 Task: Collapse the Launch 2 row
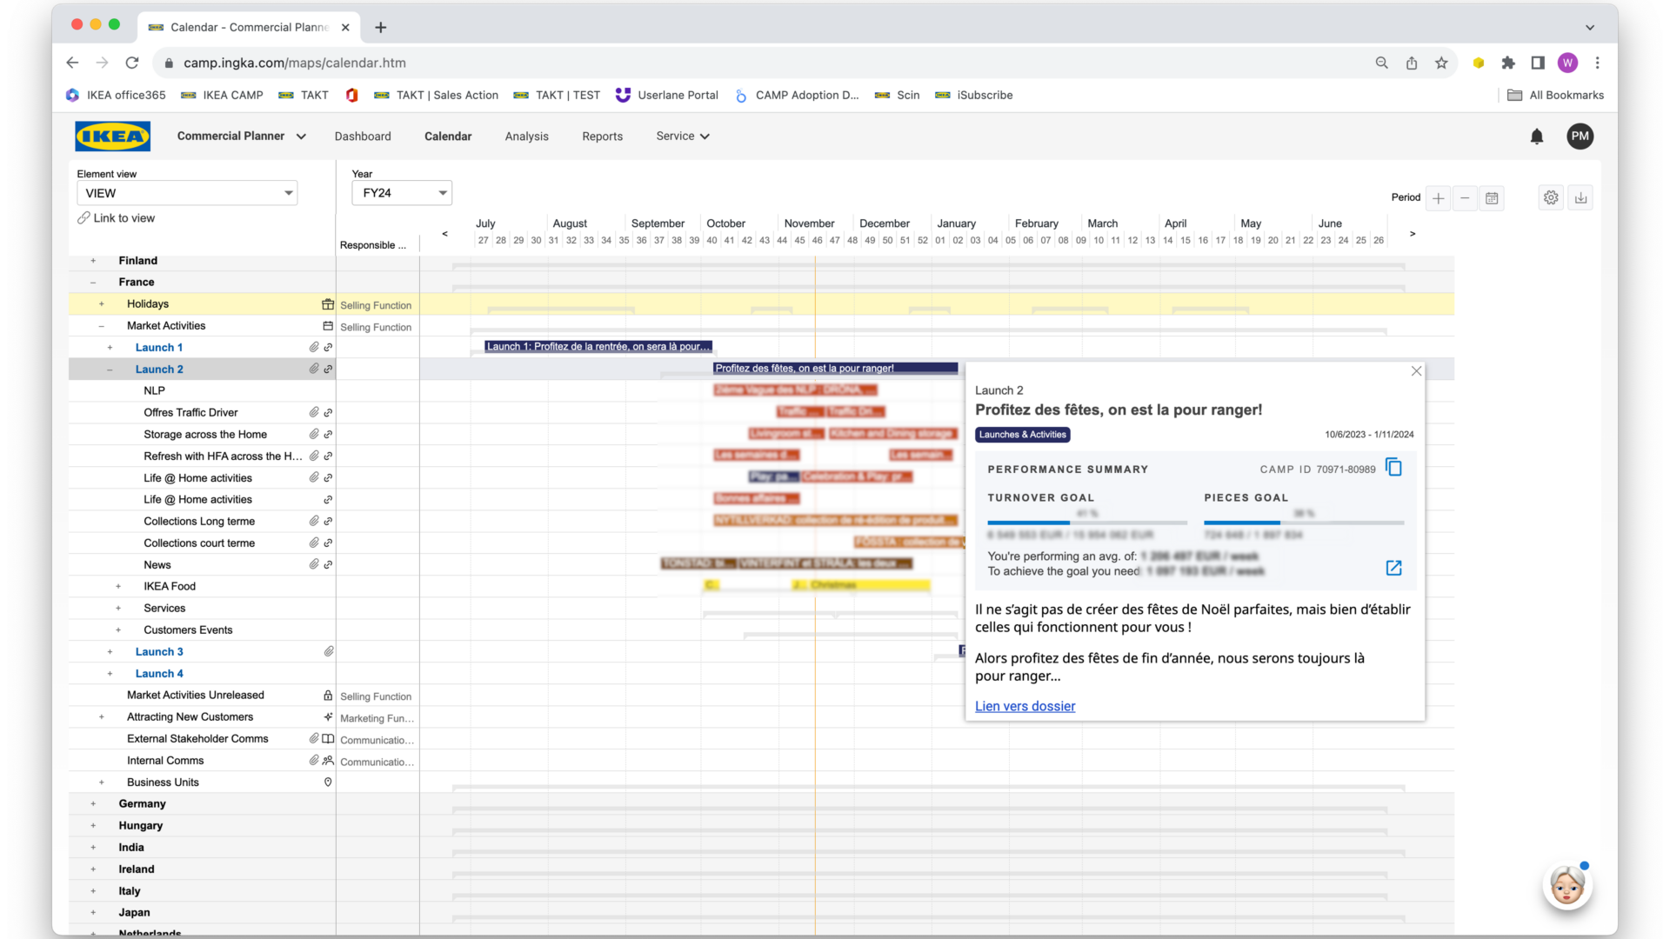pos(110,370)
